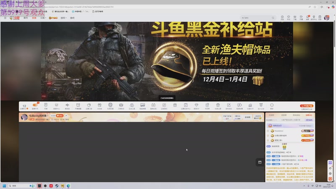Open the robot head icon tool
The image size is (336, 189).
click(x=110, y=105)
